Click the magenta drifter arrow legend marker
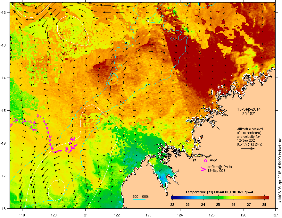The width and height of the screenshot is (282, 218). 203,169
